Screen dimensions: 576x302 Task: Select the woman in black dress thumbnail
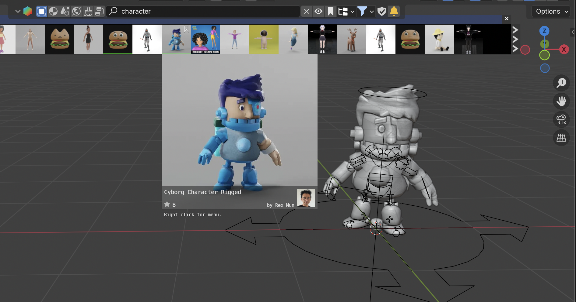[89, 39]
